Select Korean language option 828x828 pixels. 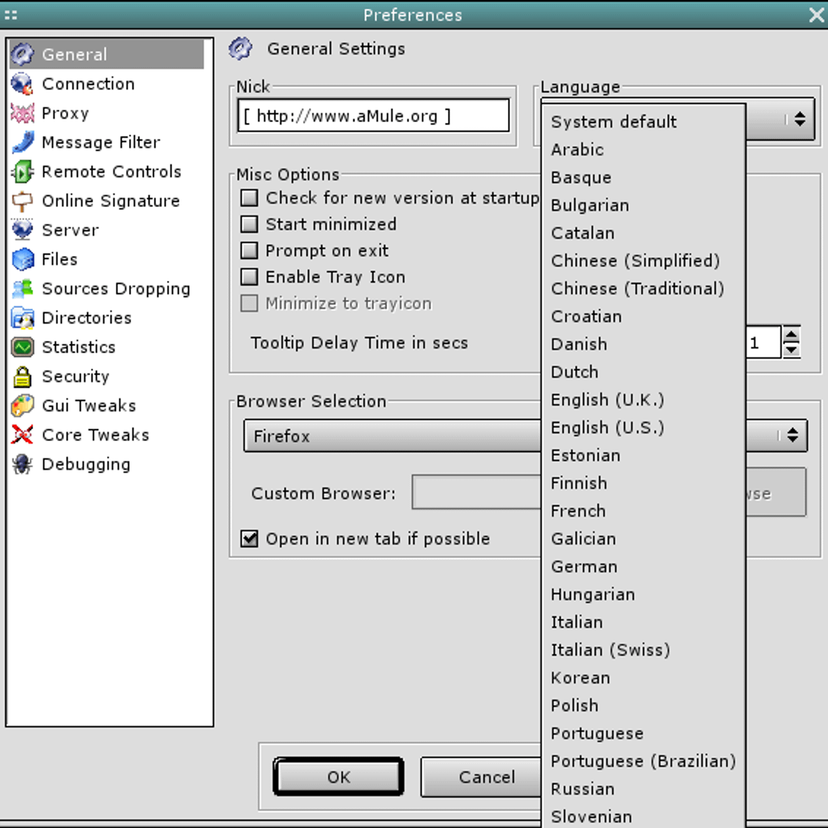(643, 678)
